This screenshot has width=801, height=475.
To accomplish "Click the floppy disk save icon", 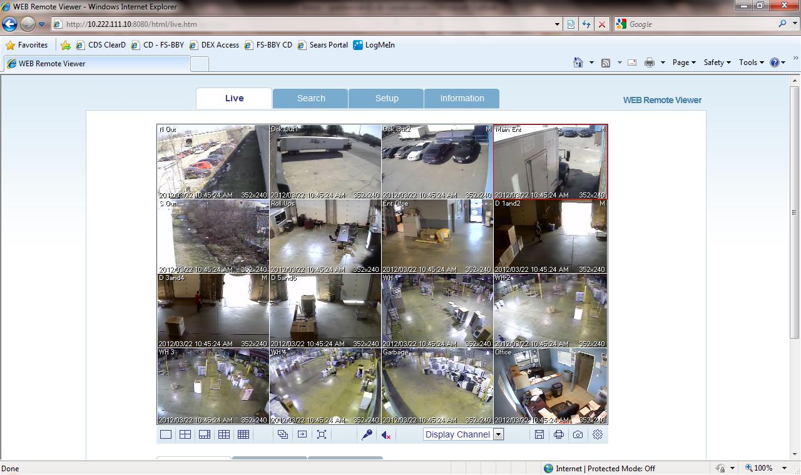I will coord(539,434).
